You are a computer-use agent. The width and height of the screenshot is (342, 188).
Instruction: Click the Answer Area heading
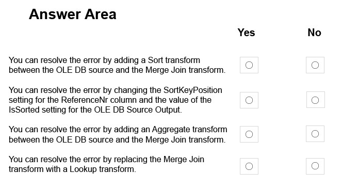72,14
